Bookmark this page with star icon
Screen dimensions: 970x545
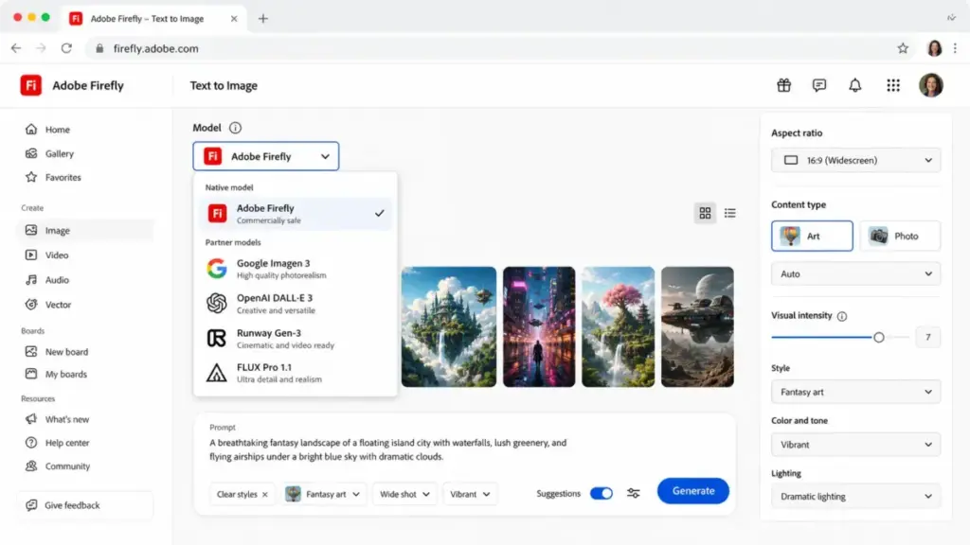coord(903,48)
